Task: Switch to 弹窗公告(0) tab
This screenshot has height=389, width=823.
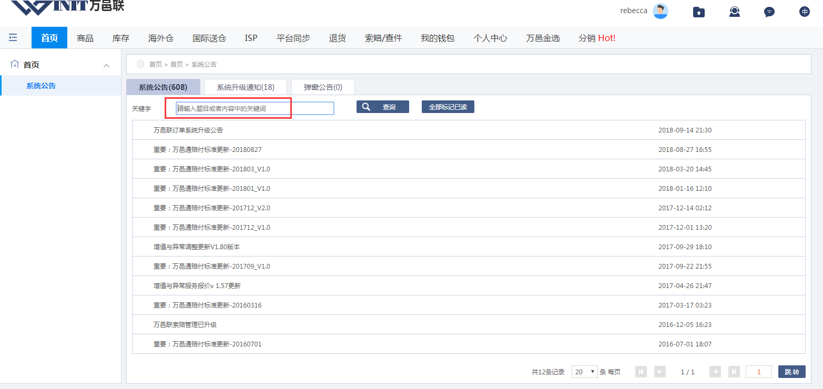Action: pyautogui.click(x=323, y=87)
